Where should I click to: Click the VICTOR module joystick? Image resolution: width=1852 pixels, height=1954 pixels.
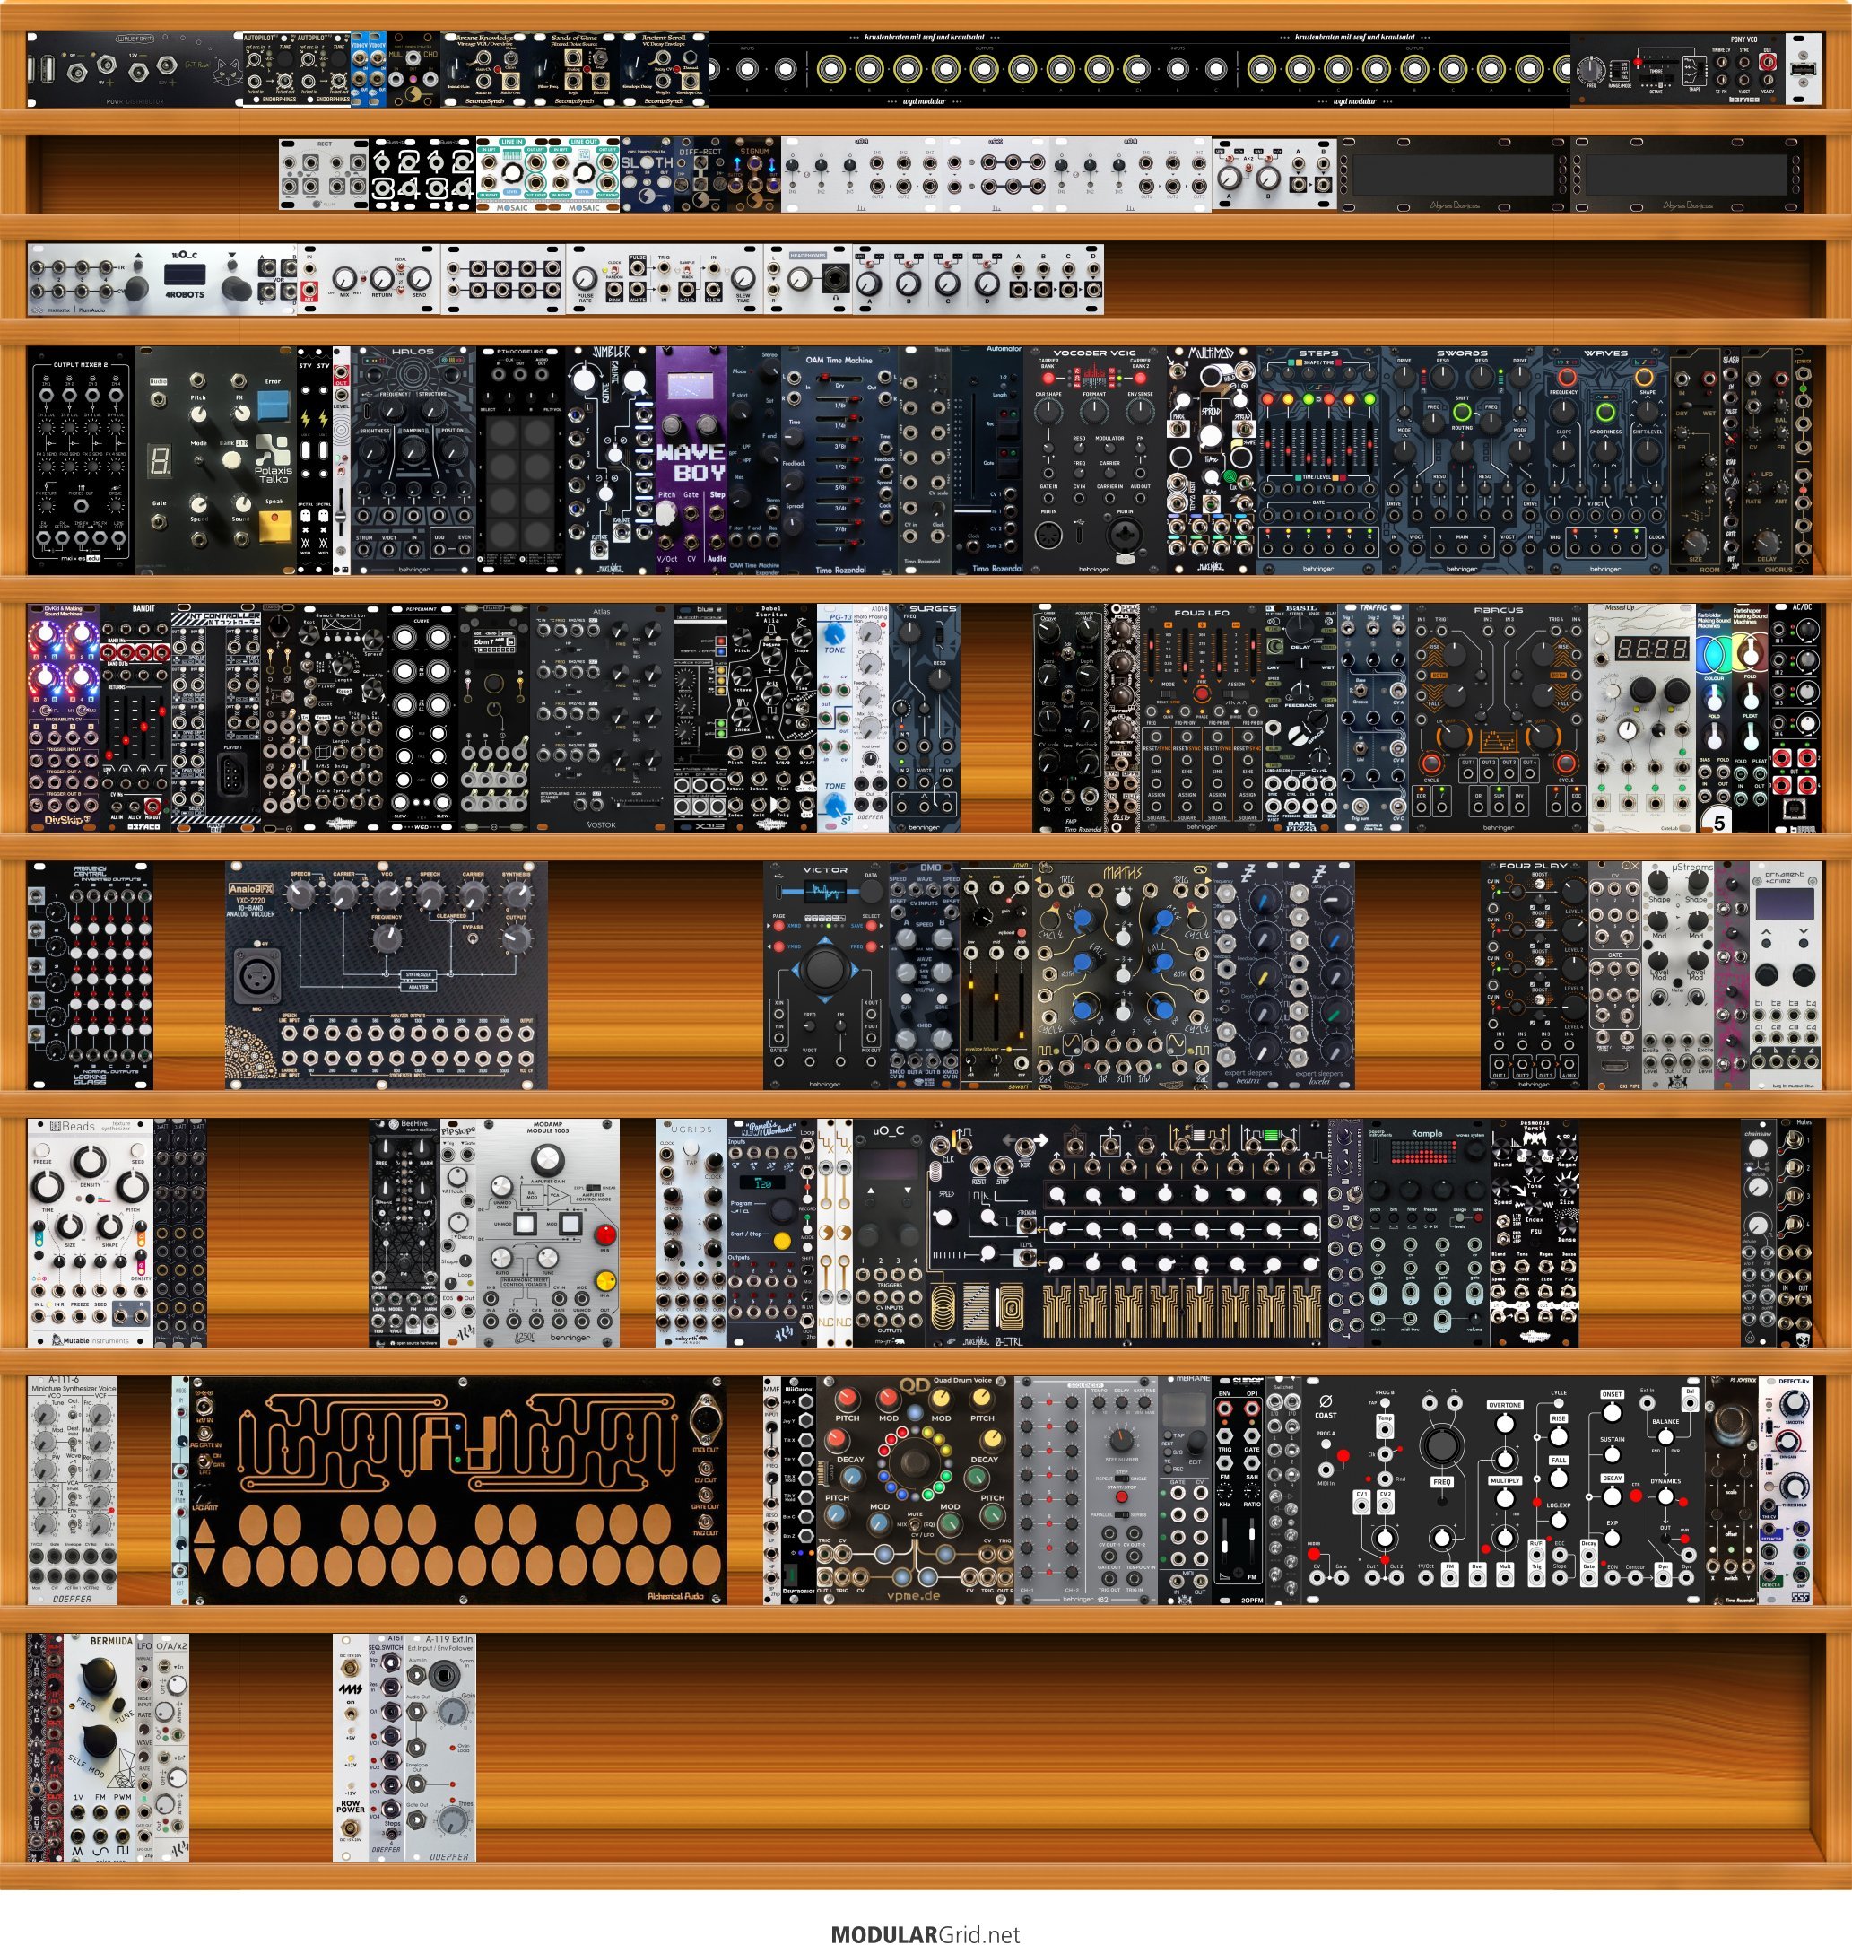click(824, 970)
